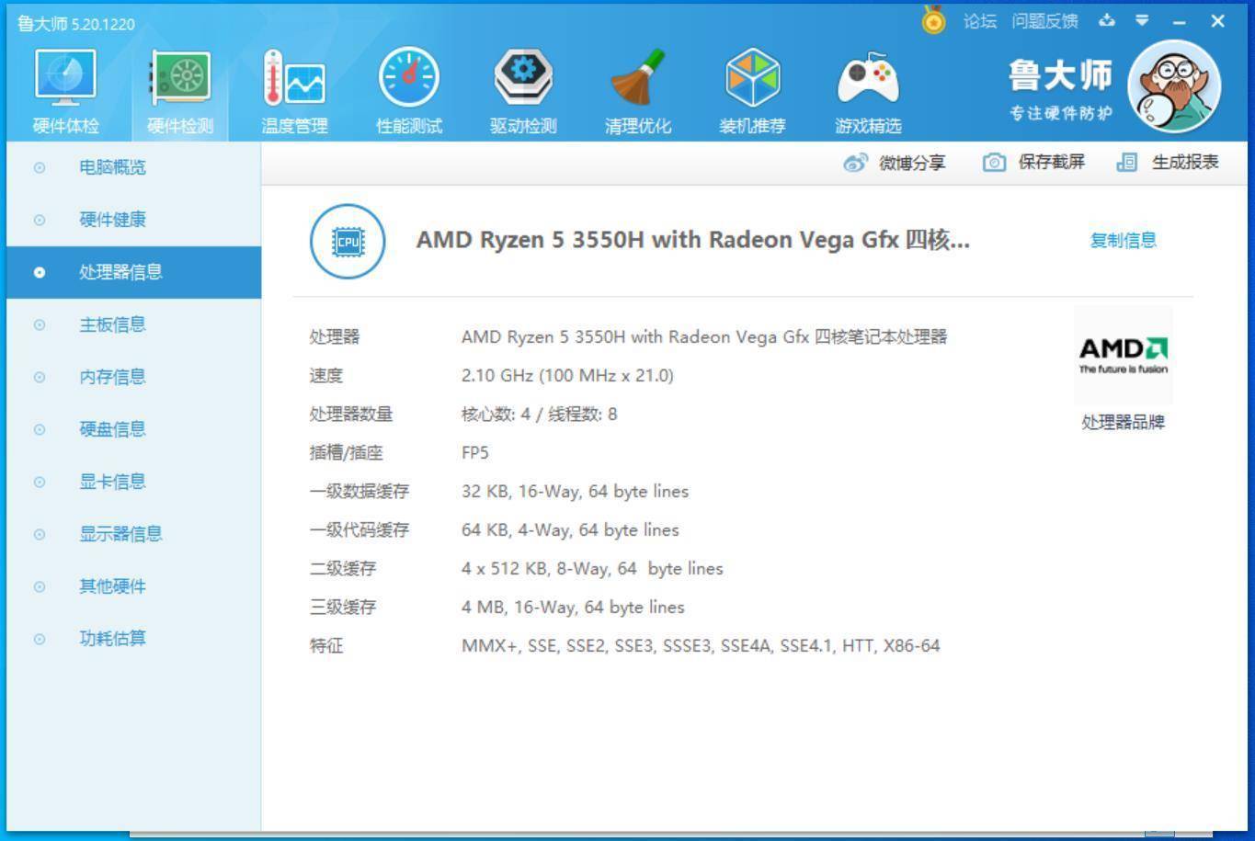The height and width of the screenshot is (841, 1255).
Task: Click 4 x 512 KB L2 cache value
Action: coord(592,569)
